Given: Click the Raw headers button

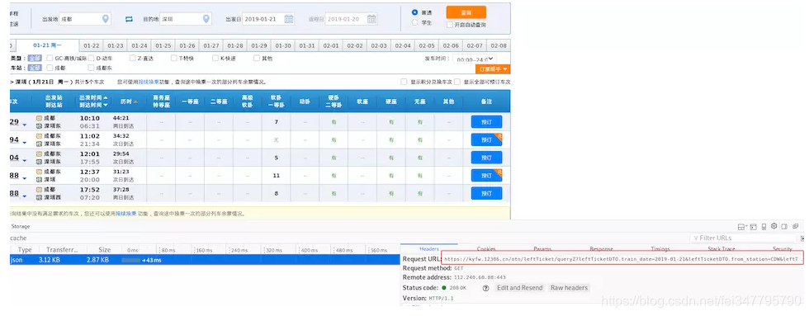Looking at the screenshot, I should pos(569,288).
